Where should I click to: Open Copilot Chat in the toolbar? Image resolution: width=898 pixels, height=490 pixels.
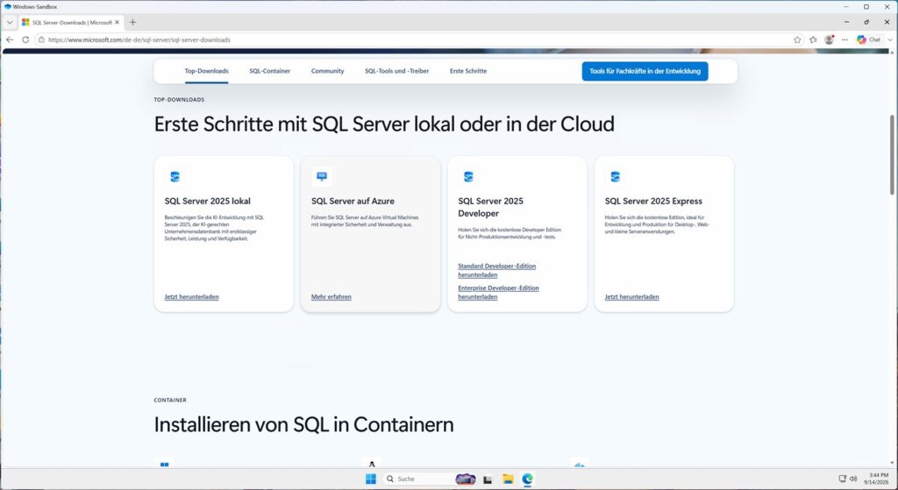(868, 39)
